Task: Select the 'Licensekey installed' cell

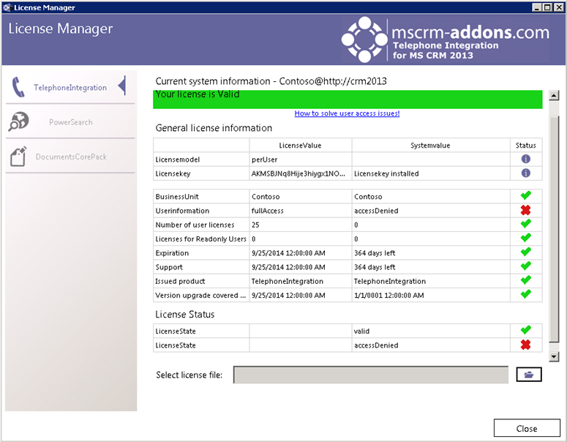Action: [x=430, y=173]
